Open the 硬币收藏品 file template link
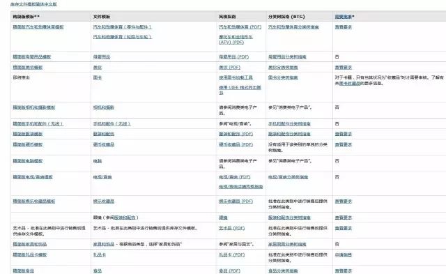 [104, 144]
